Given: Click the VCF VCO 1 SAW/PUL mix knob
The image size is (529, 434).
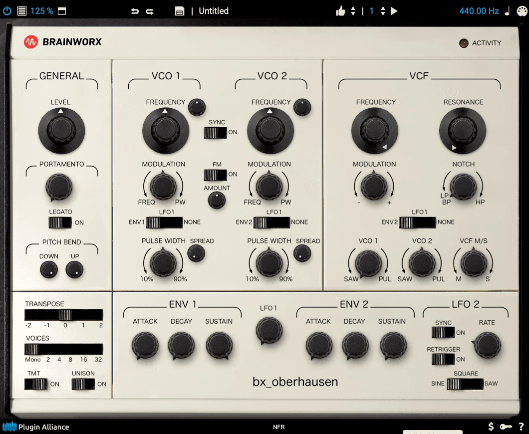Looking at the screenshot, I should (x=368, y=264).
